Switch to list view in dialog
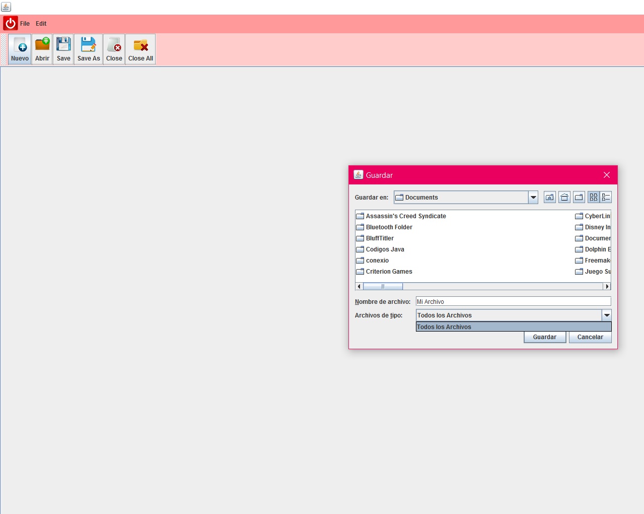644x514 pixels. 594,198
